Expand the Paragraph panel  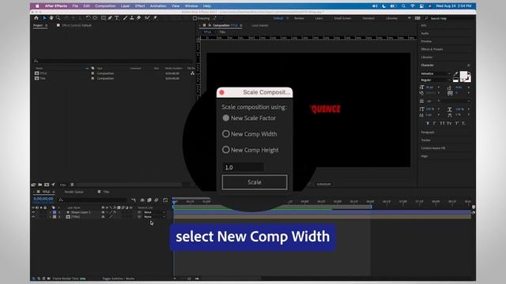[428, 133]
